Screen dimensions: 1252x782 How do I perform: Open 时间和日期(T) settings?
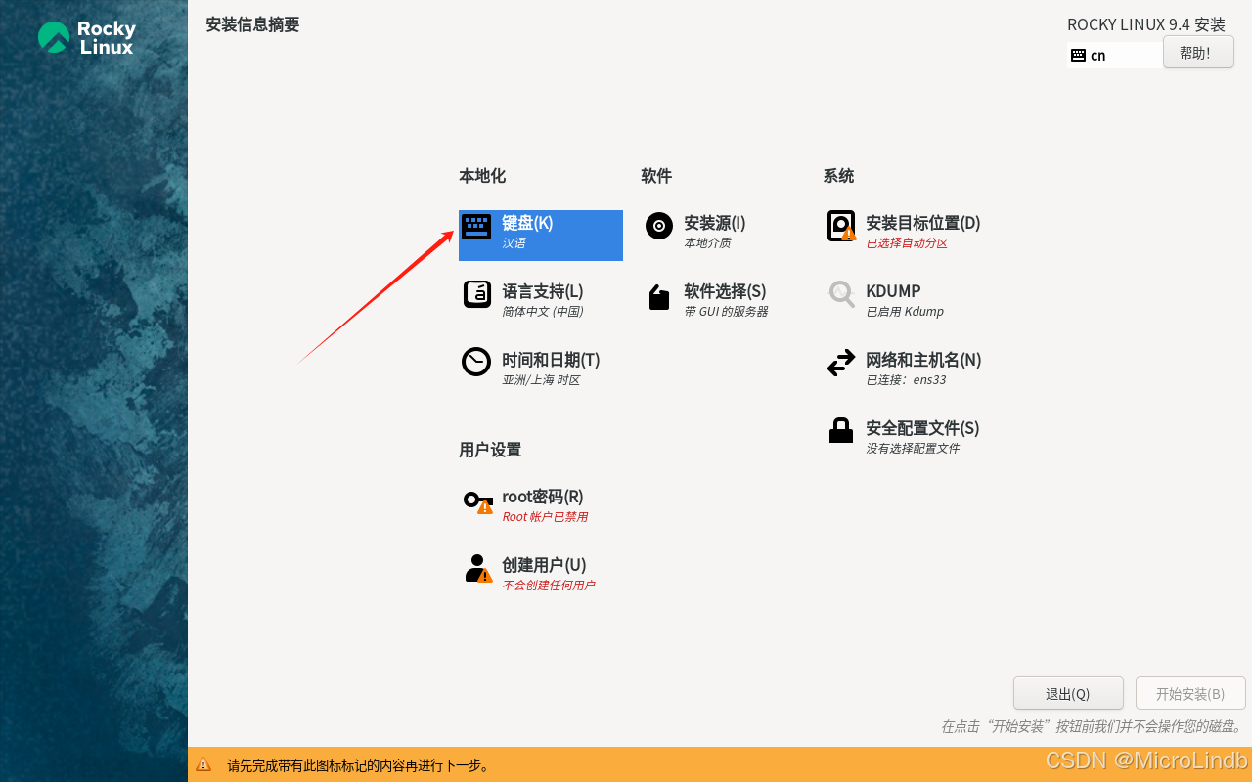(551, 360)
